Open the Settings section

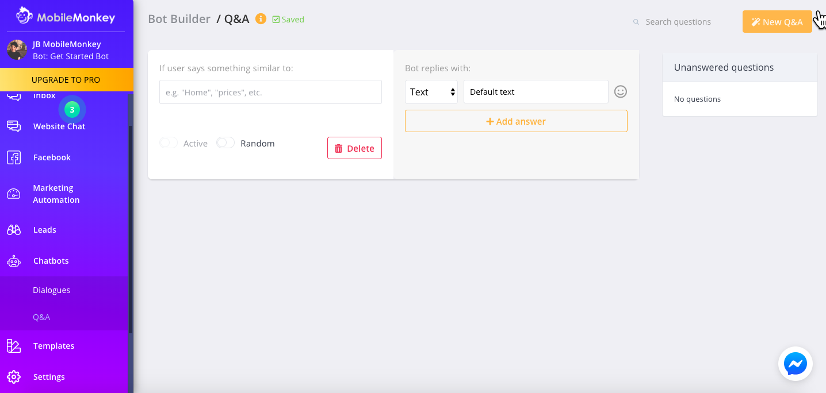(x=49, y=376)
